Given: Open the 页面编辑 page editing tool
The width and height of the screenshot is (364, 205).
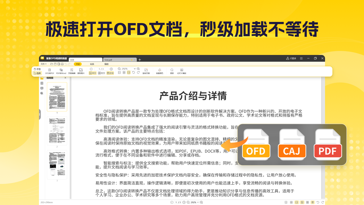Looking at the screenshot, I should (71, 71).
